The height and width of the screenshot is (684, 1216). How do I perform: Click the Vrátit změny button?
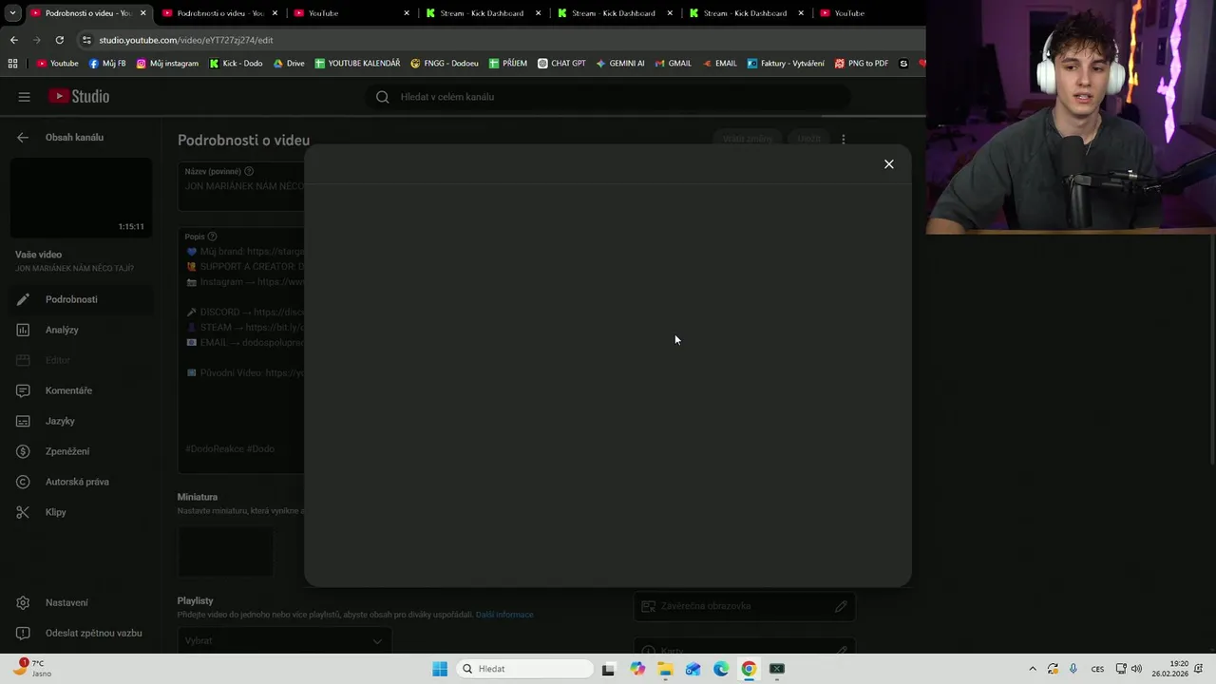[748, 139]
